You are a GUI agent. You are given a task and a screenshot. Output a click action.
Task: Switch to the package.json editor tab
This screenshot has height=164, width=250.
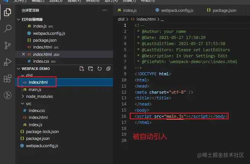[223, 10]
